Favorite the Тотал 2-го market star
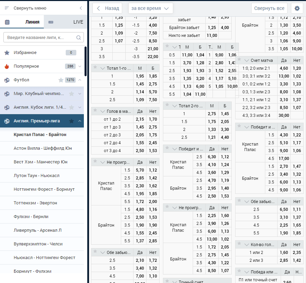 click(167, 105)
